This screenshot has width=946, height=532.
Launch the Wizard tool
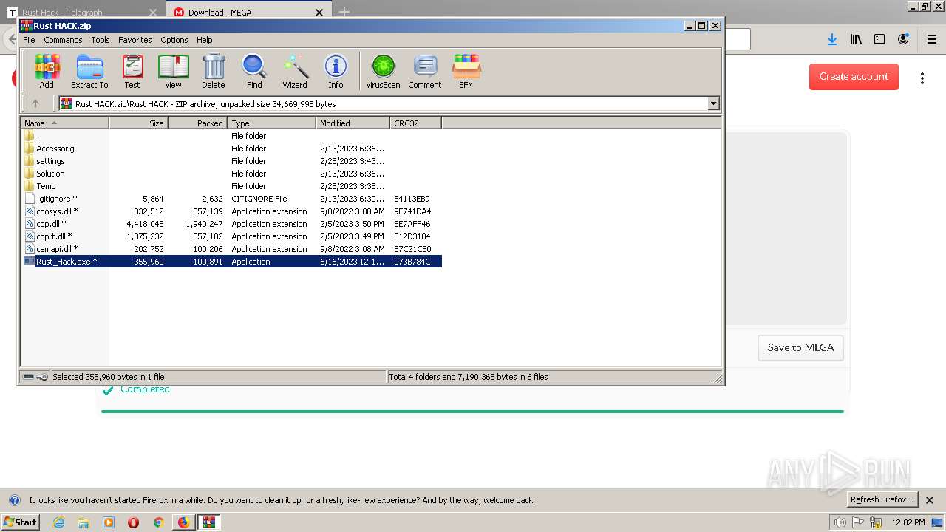point(295,72)
